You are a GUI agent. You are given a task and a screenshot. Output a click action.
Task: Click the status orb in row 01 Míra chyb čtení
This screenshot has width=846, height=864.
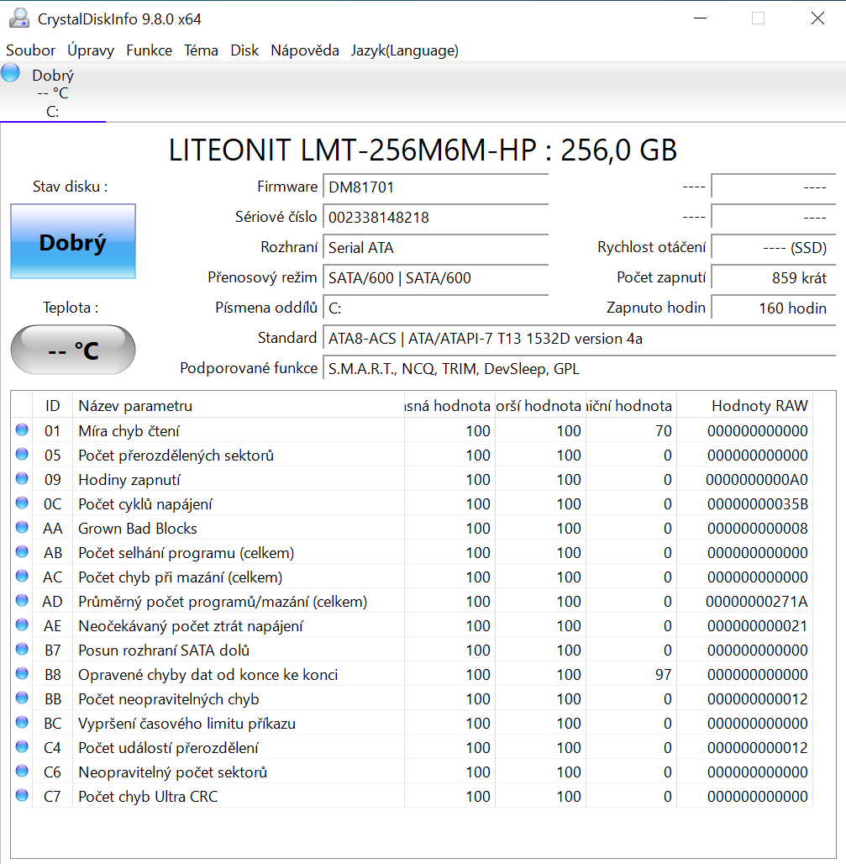[22, 429]
